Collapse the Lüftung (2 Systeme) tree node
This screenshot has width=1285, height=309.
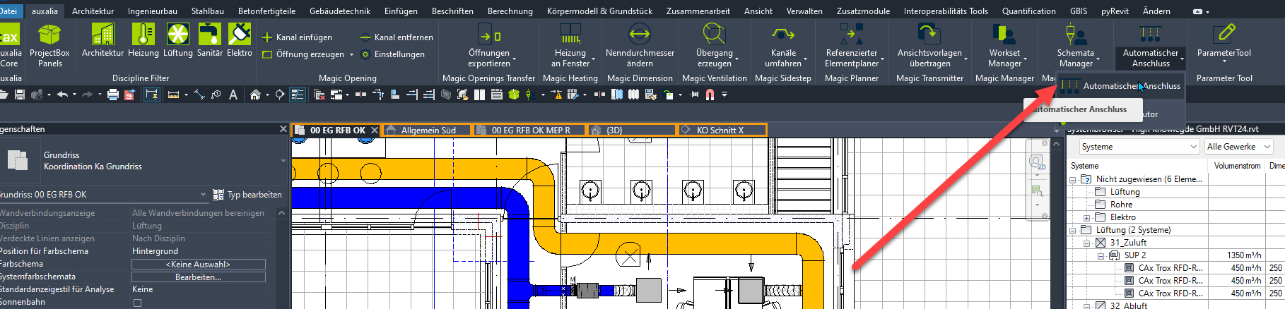click(x=1072, y=231)
